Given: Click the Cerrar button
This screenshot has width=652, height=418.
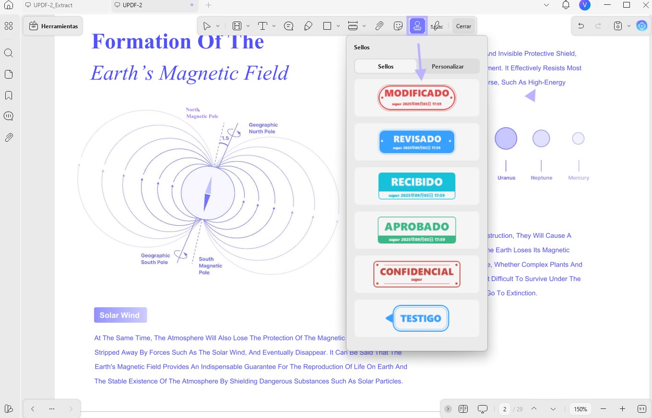Looking at the screenshot, I should [463, 26].
